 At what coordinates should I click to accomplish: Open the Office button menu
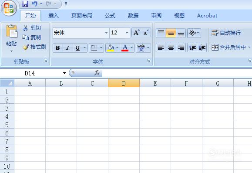point(9,8)
